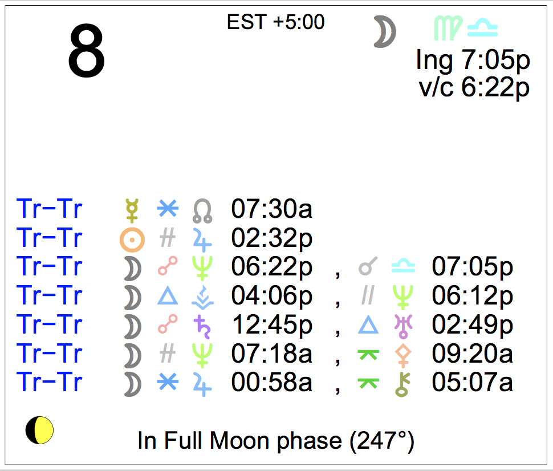Click the blue trine triangle beside 04:06p
553x471 pixels.
coord(167,296)
